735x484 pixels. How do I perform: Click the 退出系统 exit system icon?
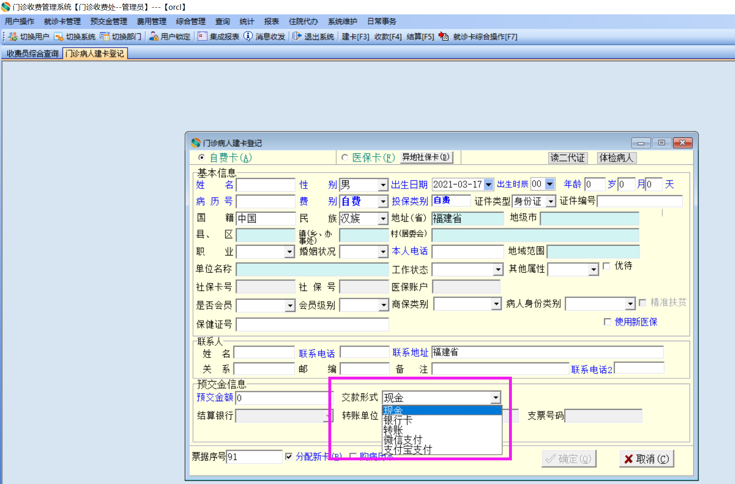point(297,37)
